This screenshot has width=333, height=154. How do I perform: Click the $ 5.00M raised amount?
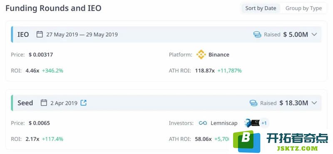296,34
